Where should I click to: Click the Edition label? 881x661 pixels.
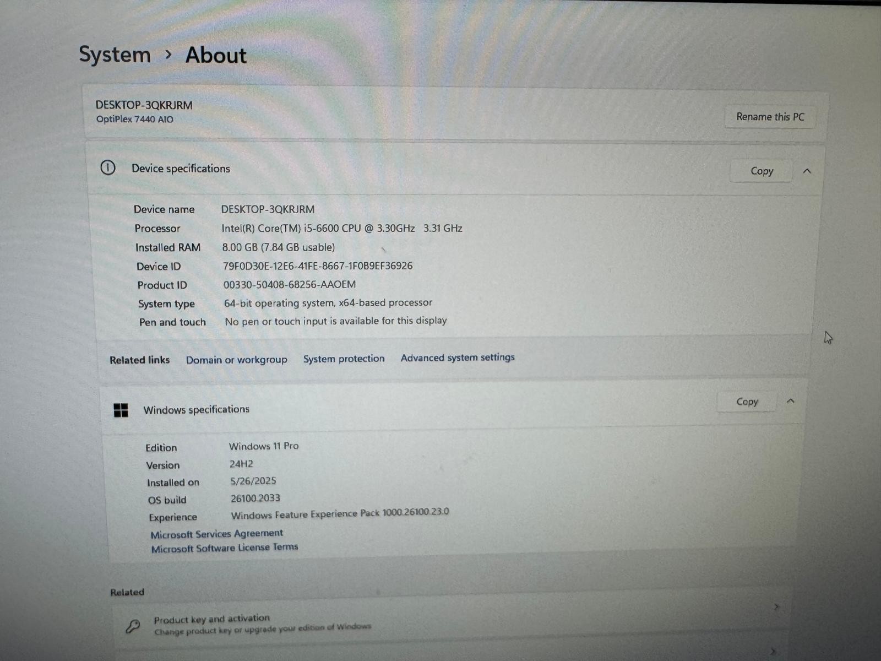[x=161, y=448]
